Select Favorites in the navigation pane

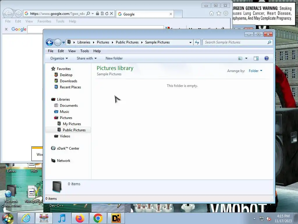[x=64, y=69]
